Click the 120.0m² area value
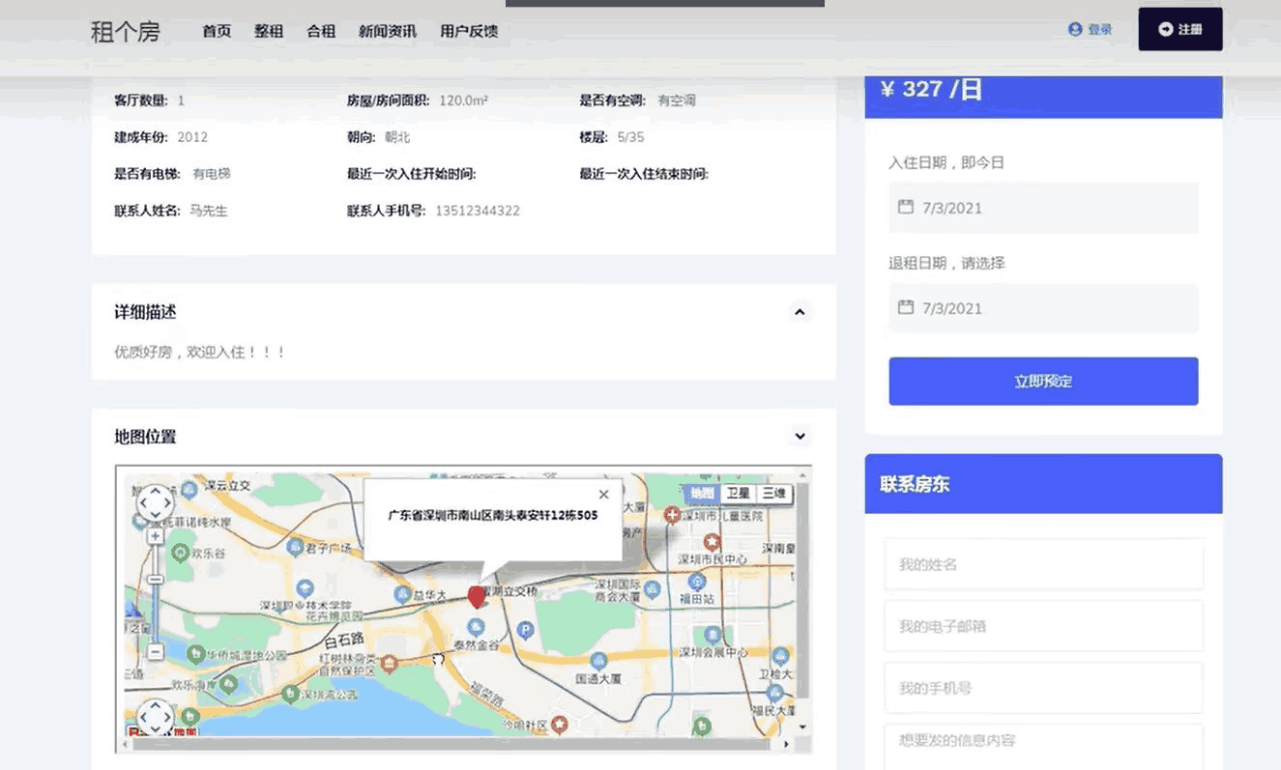The image size is (1281, 770). click(x=463, y=100)
